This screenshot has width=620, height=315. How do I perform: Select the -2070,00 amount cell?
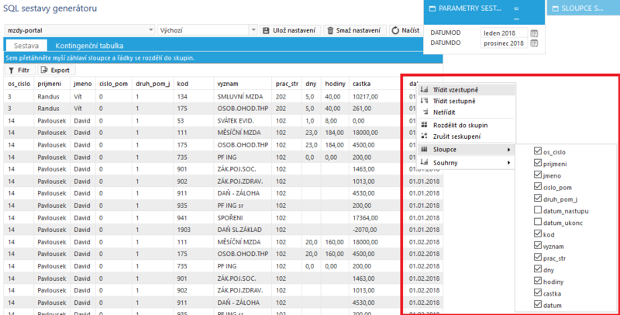coord(377,230)
